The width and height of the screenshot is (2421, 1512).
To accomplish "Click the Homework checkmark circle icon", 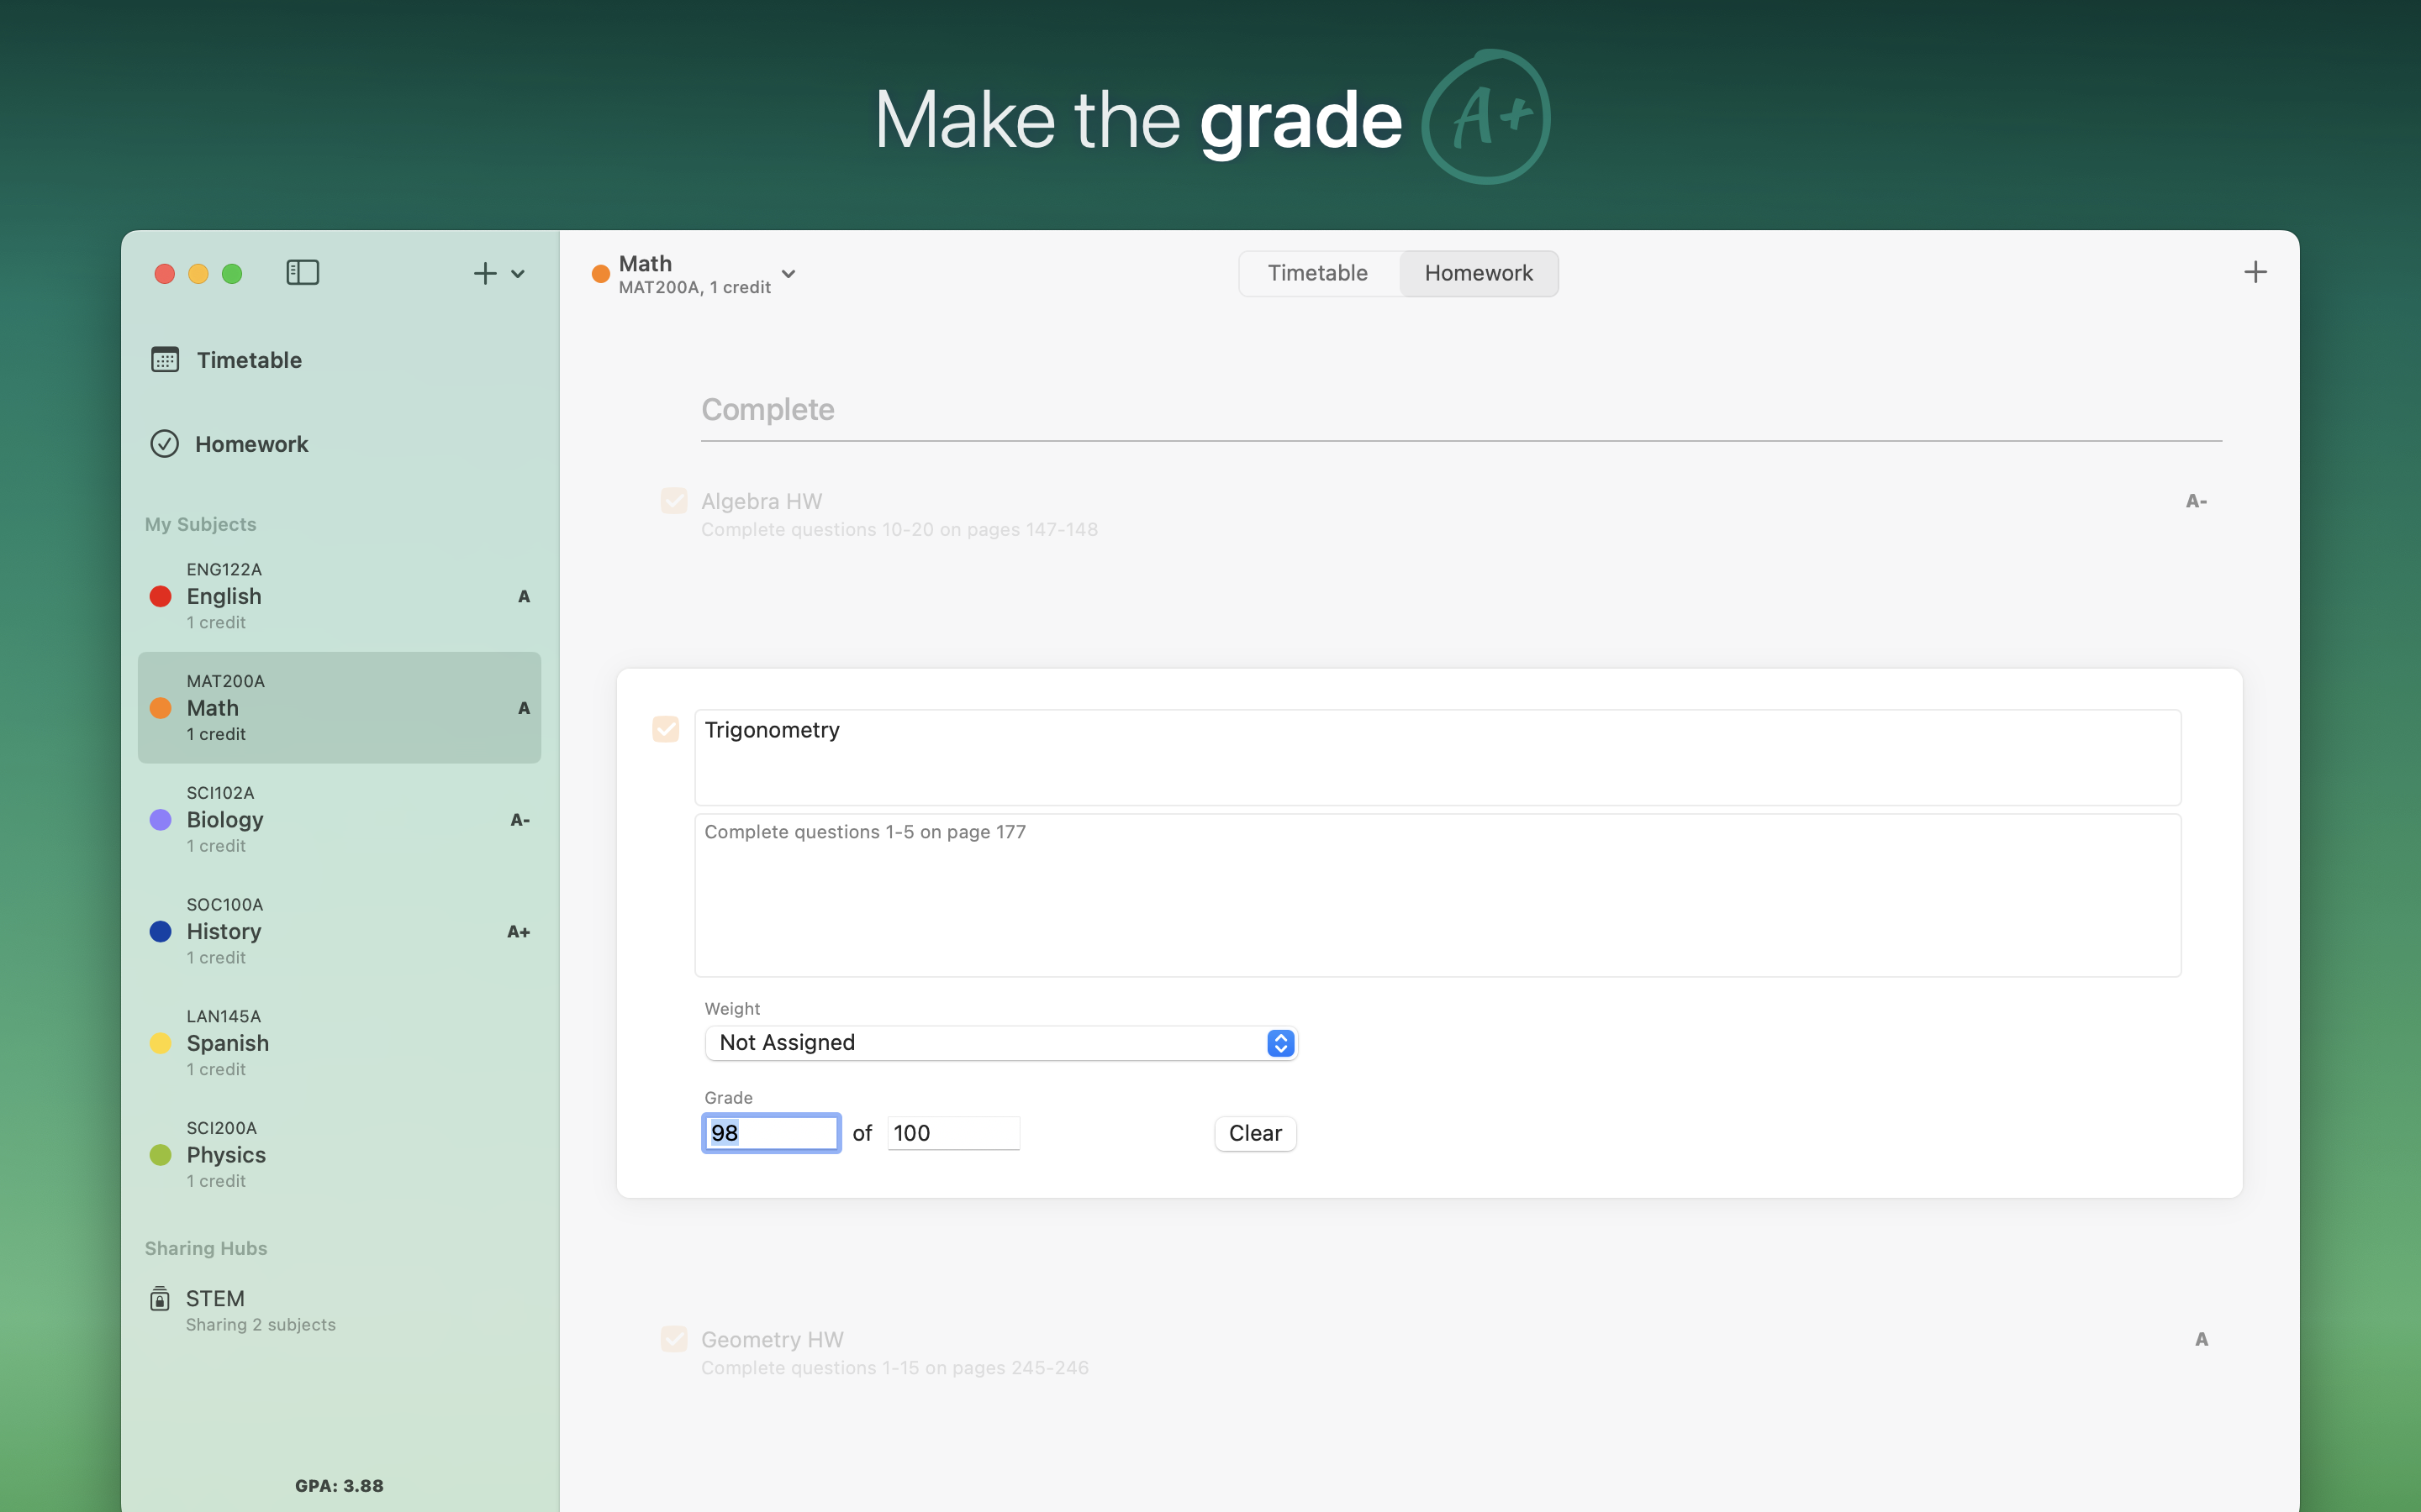I will 165,444.
